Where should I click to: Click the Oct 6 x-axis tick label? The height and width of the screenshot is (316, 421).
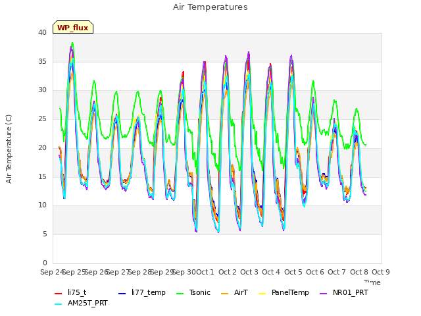click(x=315, y=272)
